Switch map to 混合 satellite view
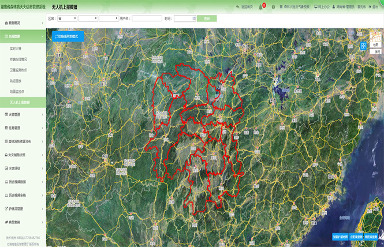This screenshot has width=384, height=247. [x=375, y=51]
